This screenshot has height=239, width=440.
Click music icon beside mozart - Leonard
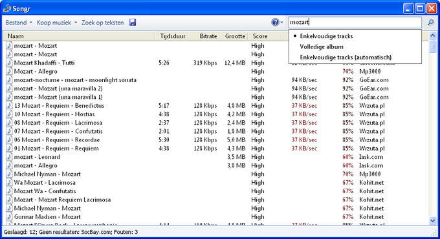click(x=9, y=157)
